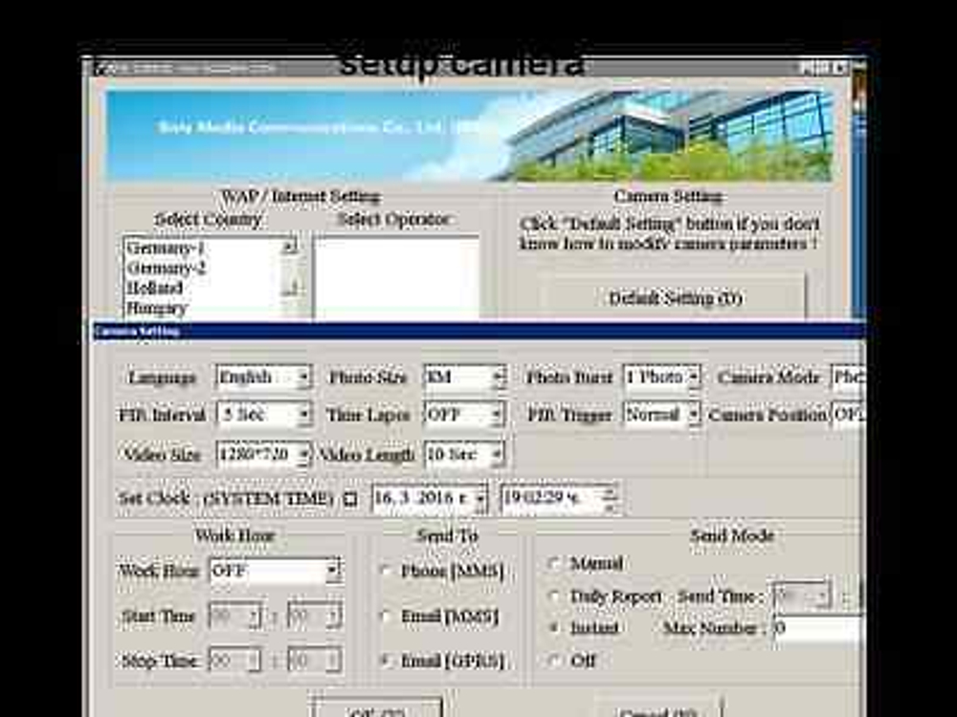Image resolution: width=957 pixels, height=717 pixels.
Task: Choose the Manual send mode
Action: tap(554, 564)
